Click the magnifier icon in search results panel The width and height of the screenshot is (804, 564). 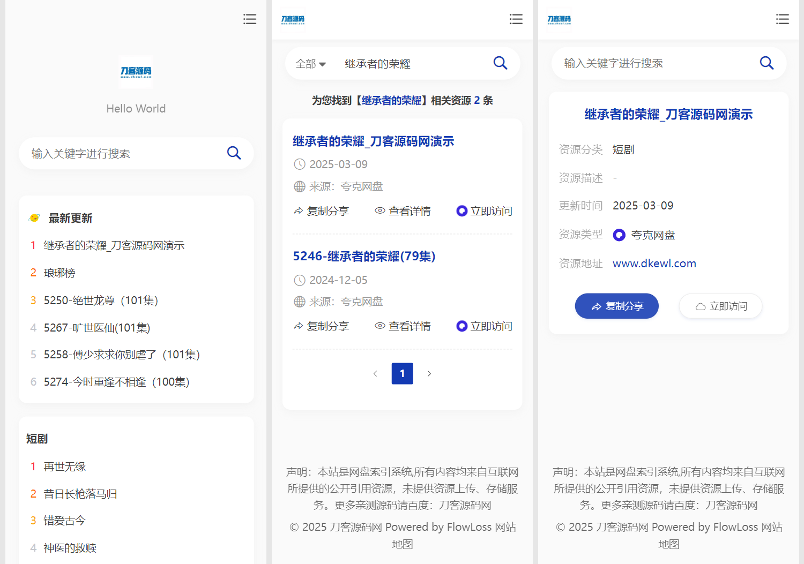pos(500,63)
